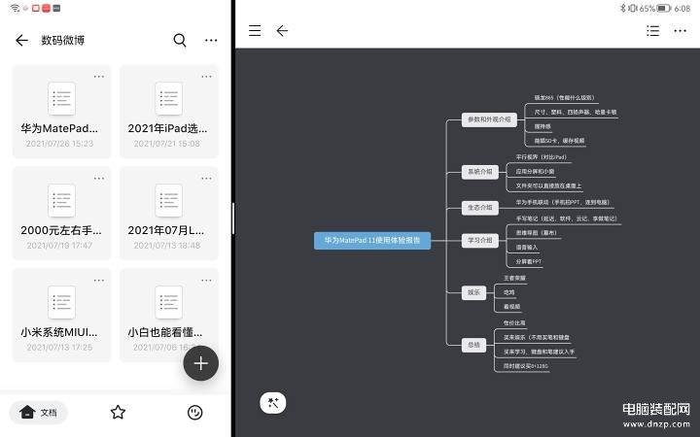Open hamburger menu in mind map editor
The image size is (700, 437).
(255, 30)
